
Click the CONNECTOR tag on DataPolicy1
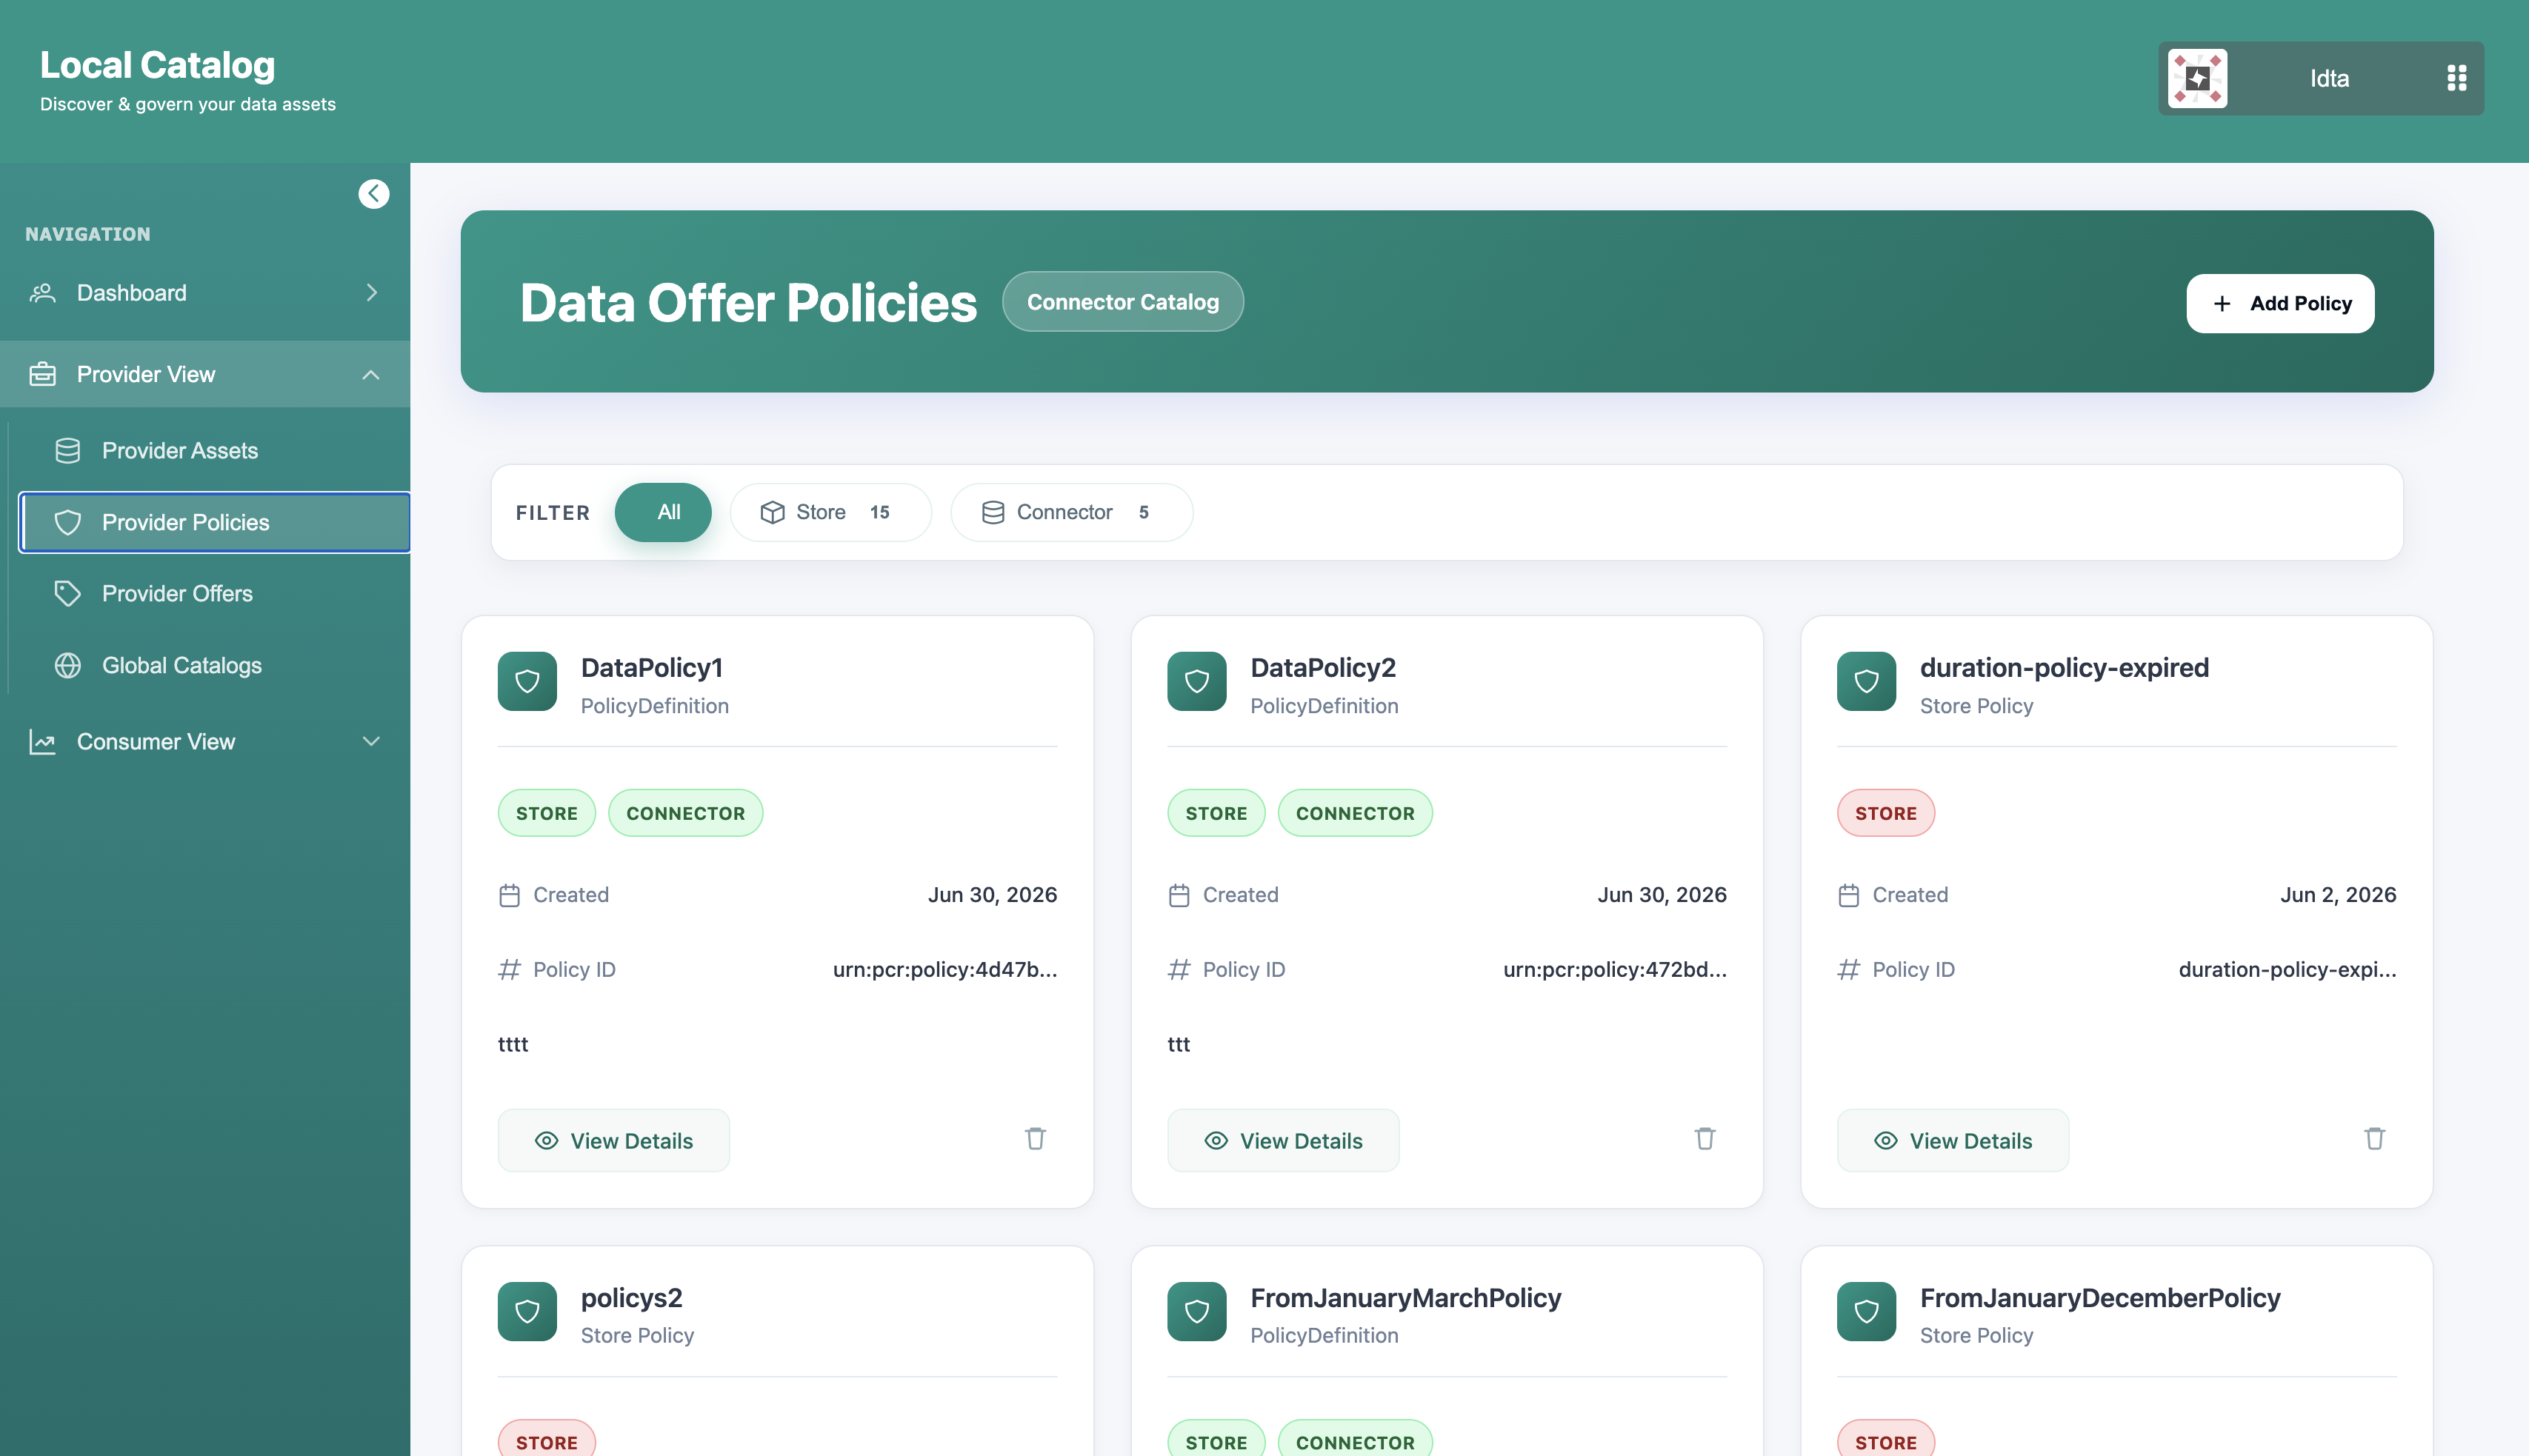pos(686,814)
